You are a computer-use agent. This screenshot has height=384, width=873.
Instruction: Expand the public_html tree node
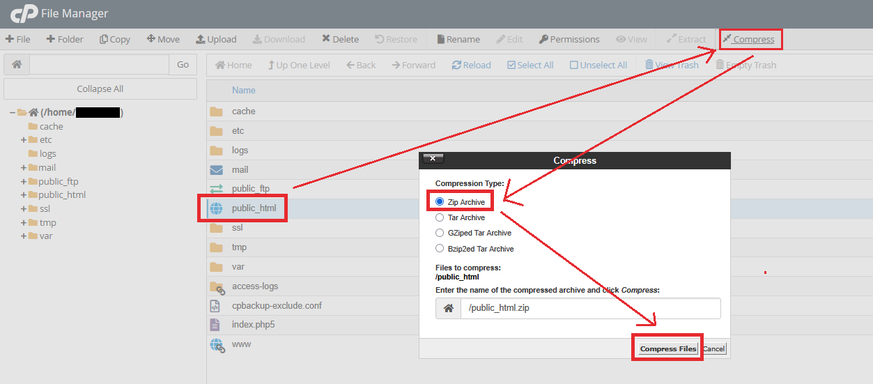(x=24, y=195)
